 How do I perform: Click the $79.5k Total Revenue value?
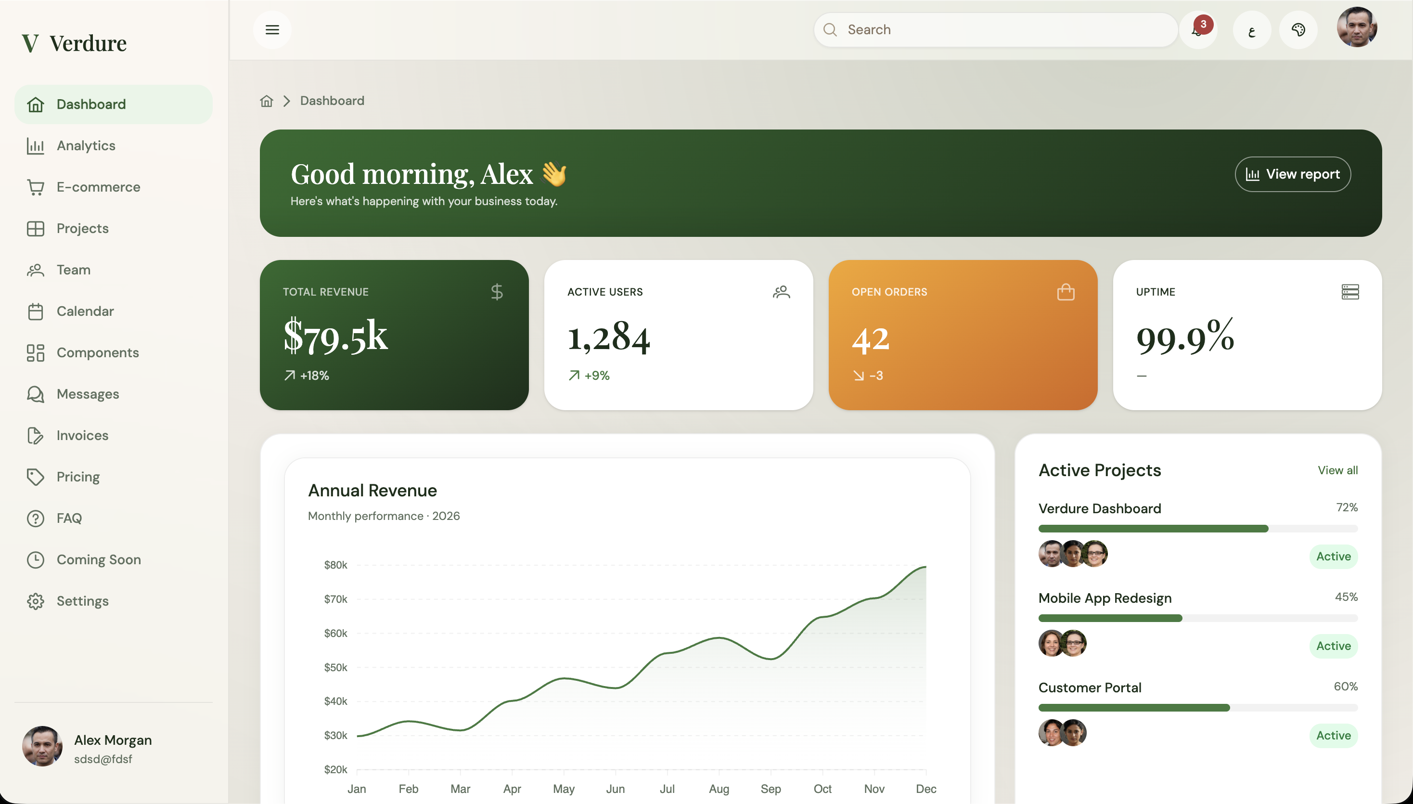click(335, 337)
